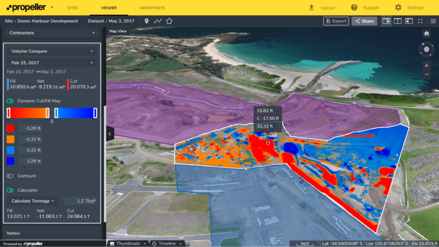439x247 pixels.
Task: Click the Powered by Propeller footer link
Action: click(x=23, y=244)
